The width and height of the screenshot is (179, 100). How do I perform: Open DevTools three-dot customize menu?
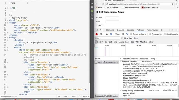tap(172, 30)
